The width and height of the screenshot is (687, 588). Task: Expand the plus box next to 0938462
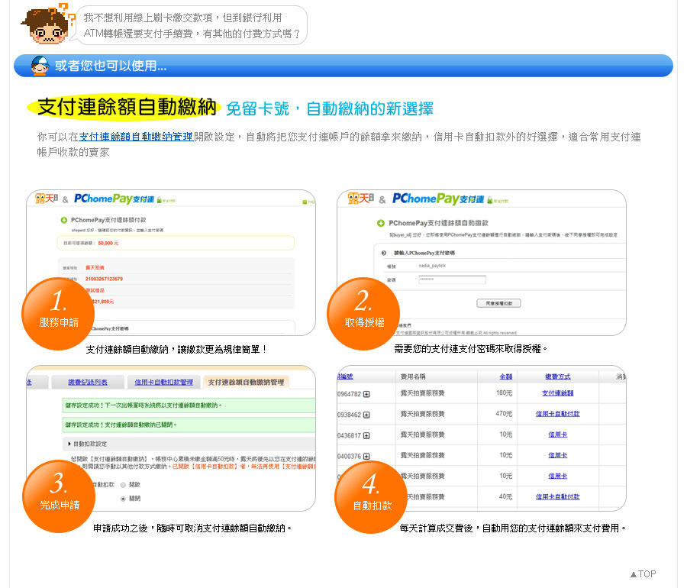[366, 415]
